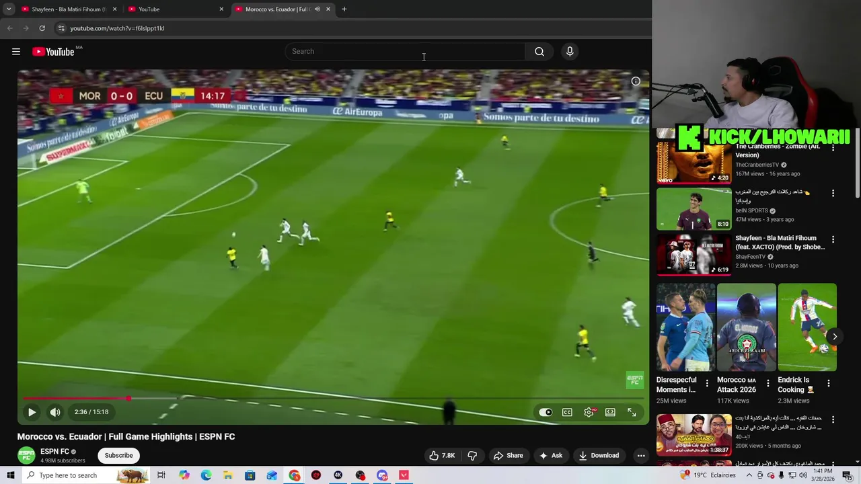861x484 pixels.
Task: Open the Ask AI button
Action: coord(550,455)
